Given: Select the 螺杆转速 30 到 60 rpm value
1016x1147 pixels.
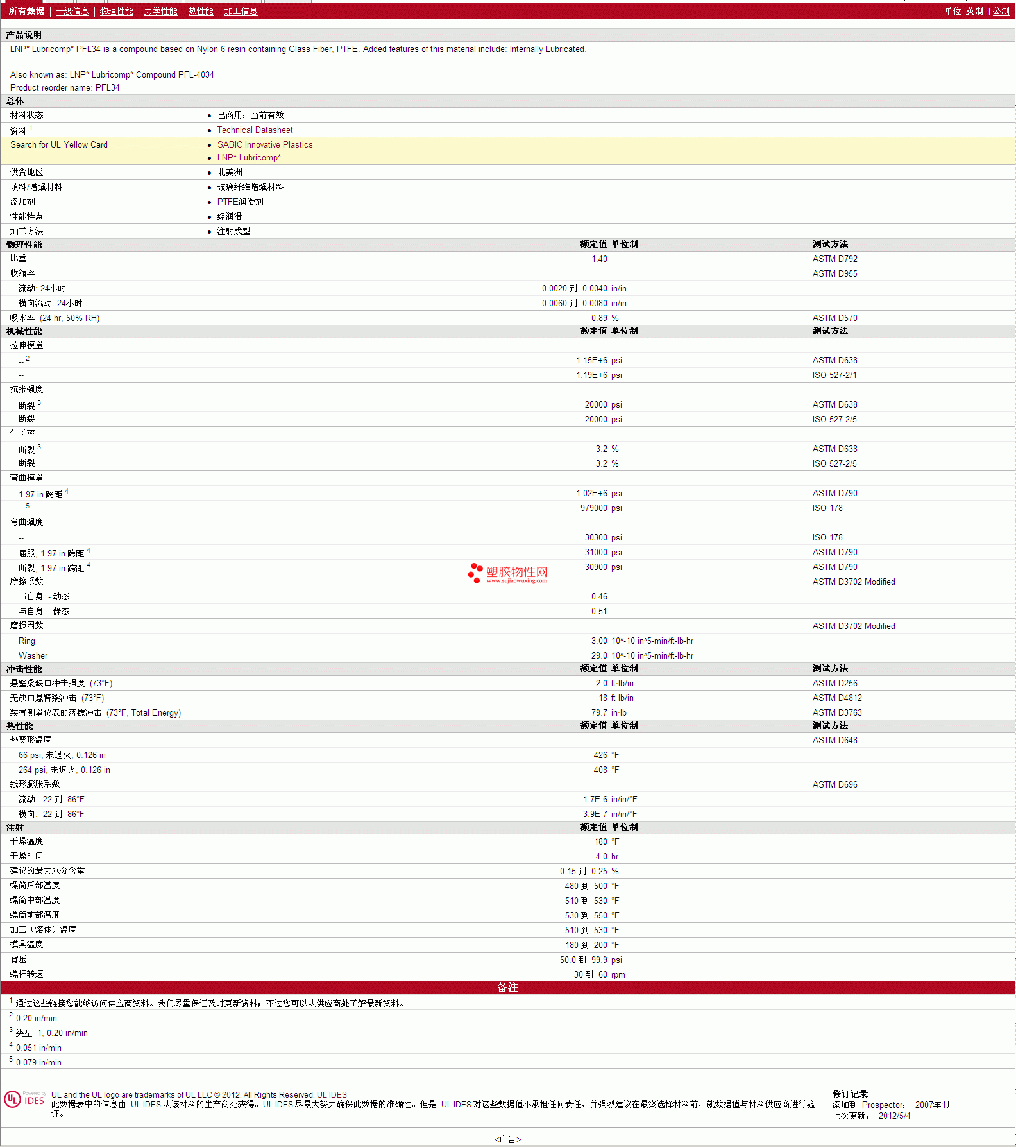Looking at the screenshot, I should tap(599, 974).
